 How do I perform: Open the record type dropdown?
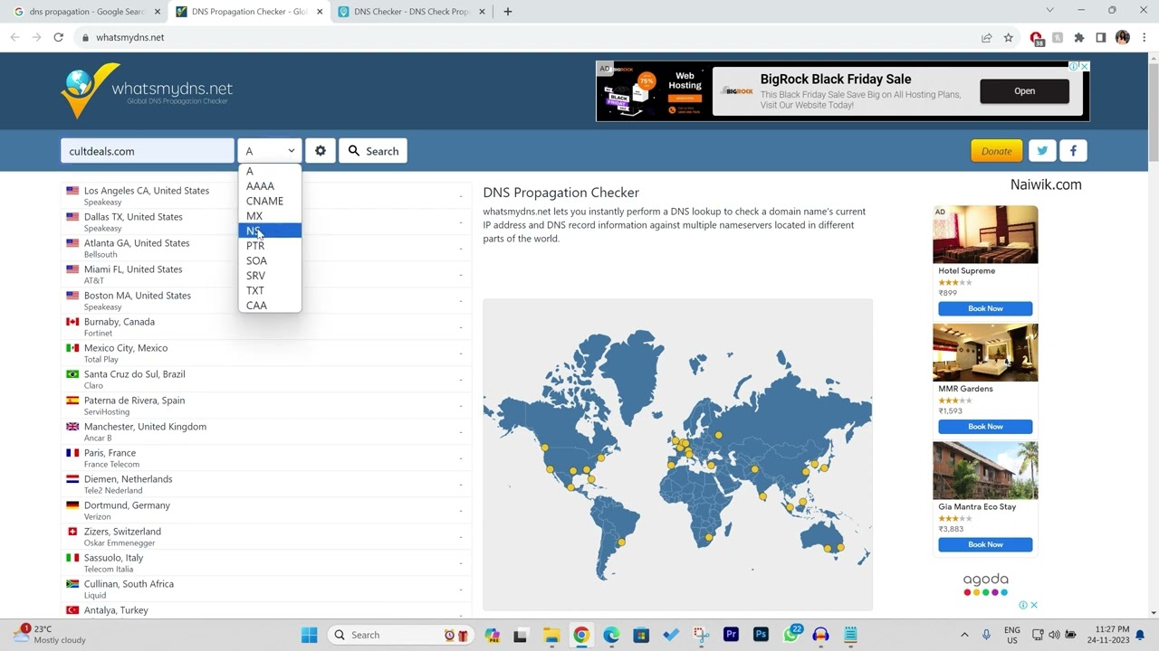tap(269, 151)
